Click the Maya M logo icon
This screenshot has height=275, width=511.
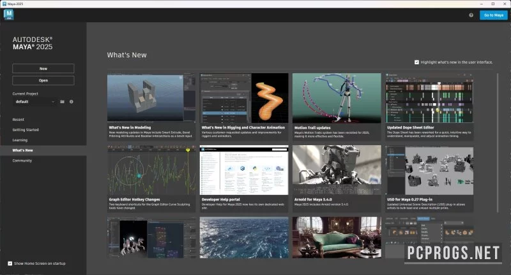coord(9,15)
